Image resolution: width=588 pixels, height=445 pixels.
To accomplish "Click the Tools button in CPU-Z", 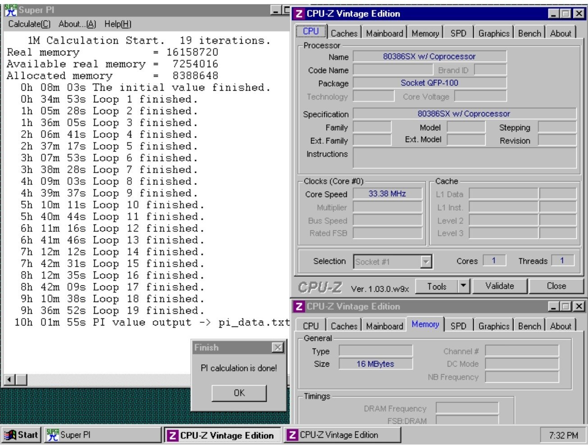I will point(436,286).
